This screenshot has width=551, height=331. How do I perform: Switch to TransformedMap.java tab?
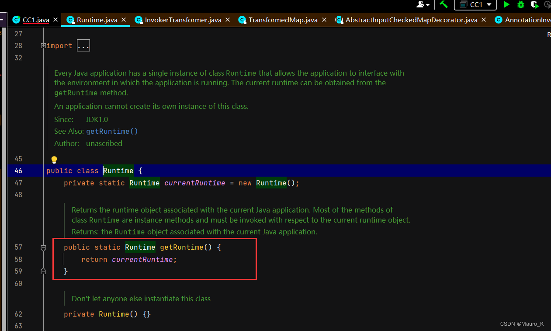click(x=283, y=20)
